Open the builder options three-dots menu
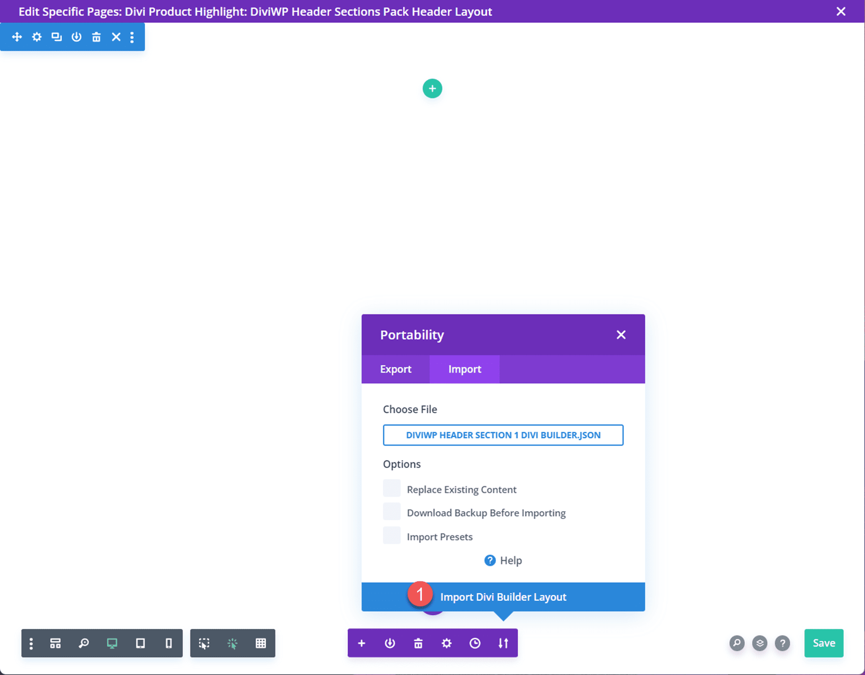The image size is (865, 675). (x=31, y=643)
